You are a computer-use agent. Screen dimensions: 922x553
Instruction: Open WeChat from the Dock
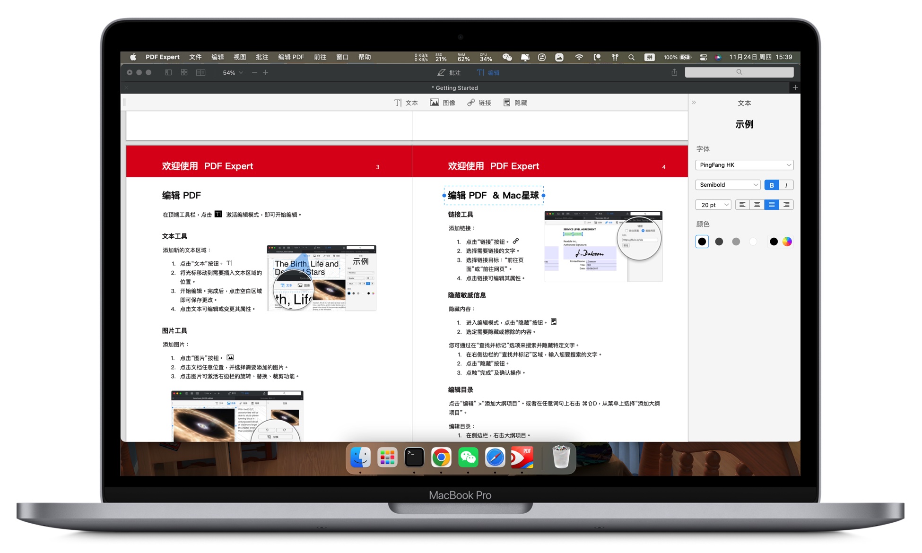click(x=468, y=457)
